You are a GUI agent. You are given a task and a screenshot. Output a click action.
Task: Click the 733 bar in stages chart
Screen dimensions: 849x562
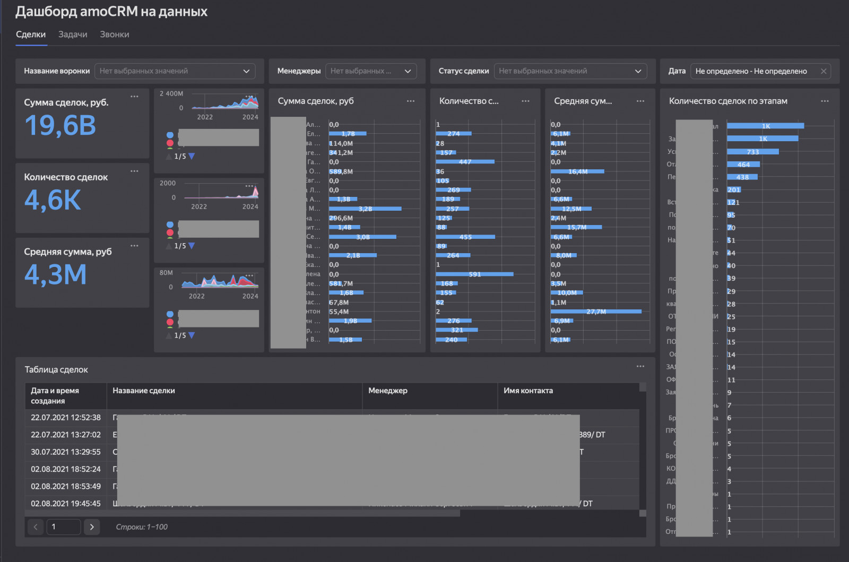click(753, 152)
